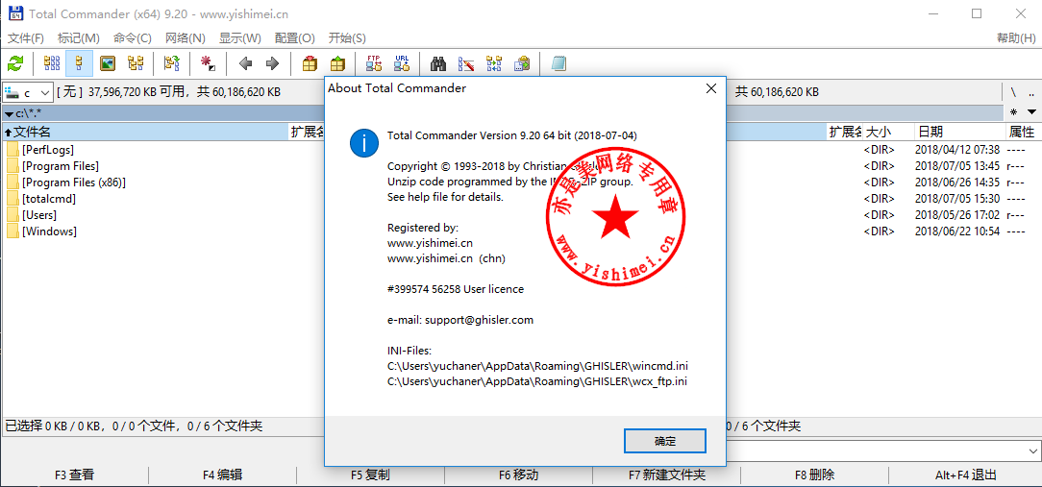The image size is (1042, 487).
Task: Click the unpack files icon
Action: [337, 63]
